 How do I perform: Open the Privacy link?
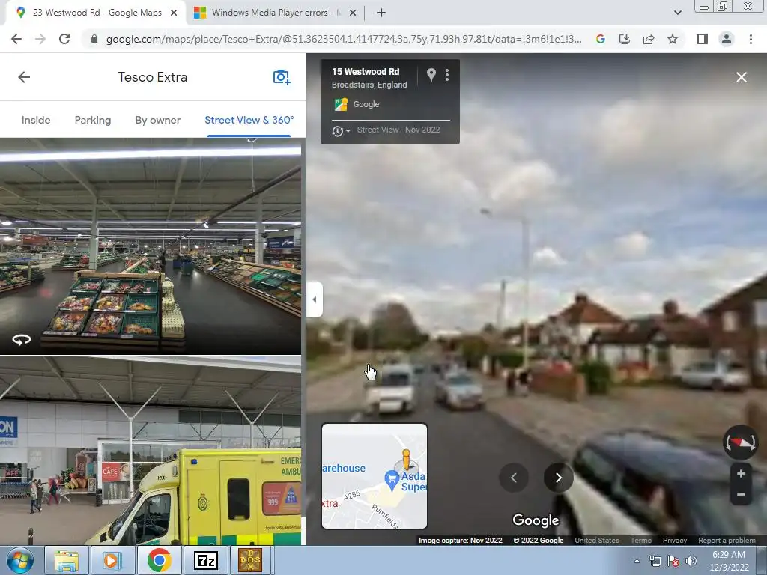[x=675, y=541]
